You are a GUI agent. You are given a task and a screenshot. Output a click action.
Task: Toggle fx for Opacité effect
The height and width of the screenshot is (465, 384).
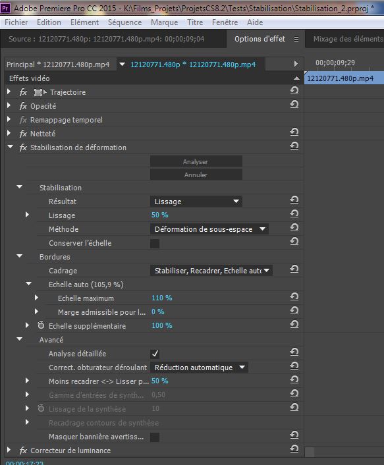tap(23, 106)
